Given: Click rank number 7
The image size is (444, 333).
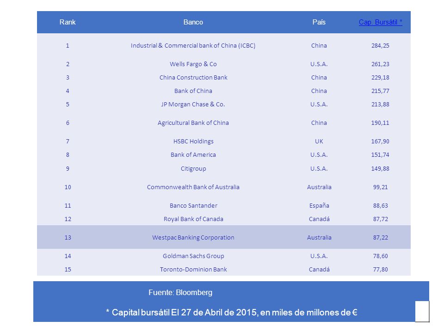Looking at the screenshot, I should [x=68, y=142].
